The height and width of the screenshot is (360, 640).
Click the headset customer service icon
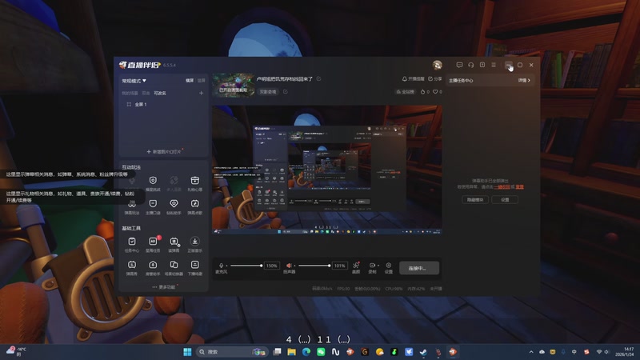click(x=470, y=65)
